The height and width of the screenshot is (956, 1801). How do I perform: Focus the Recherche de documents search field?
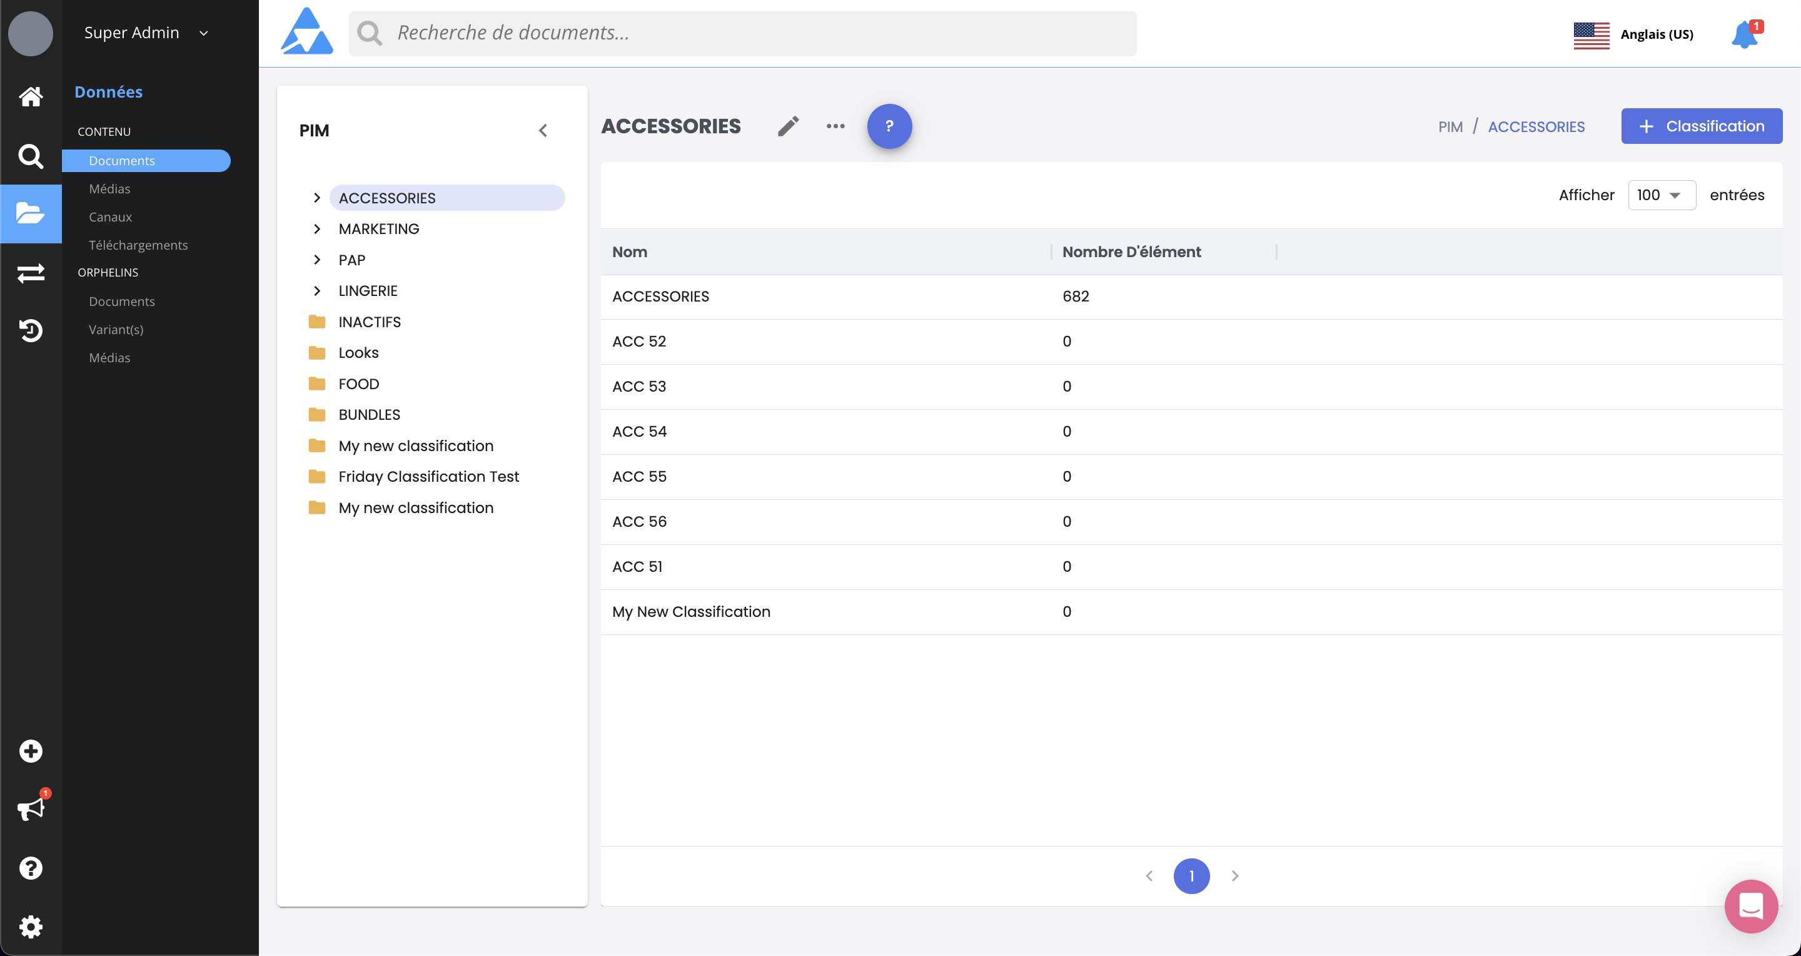coord(742,33)
